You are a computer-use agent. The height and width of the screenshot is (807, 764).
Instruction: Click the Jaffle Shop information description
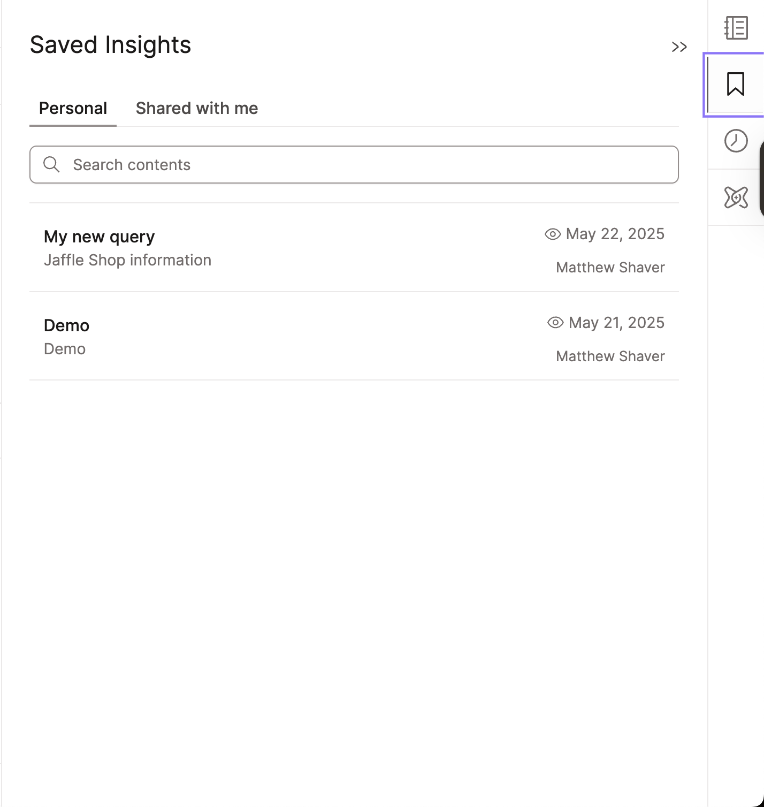(127, 260)
